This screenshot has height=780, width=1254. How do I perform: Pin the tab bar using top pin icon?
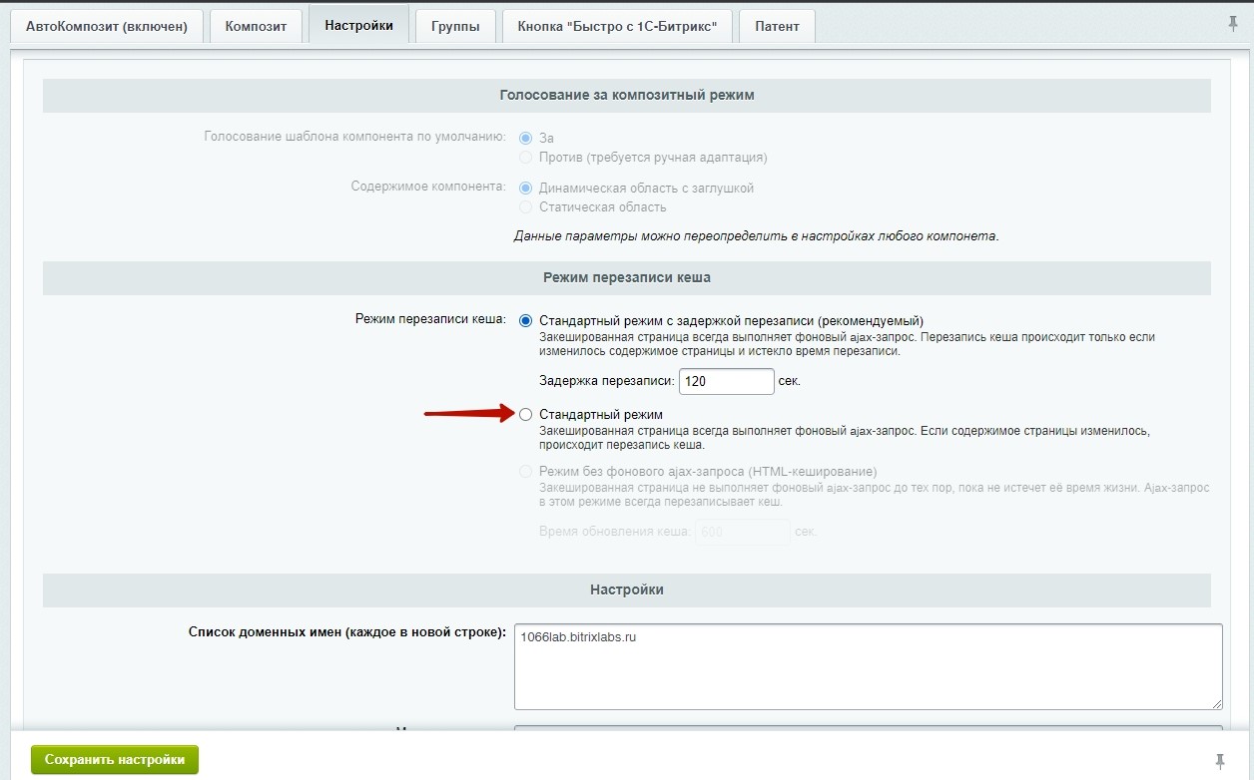(1233, 24)
